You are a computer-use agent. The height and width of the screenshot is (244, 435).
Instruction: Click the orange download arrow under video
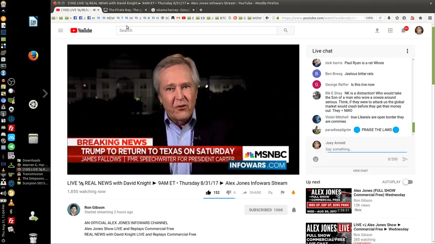[x=293, y=192]
